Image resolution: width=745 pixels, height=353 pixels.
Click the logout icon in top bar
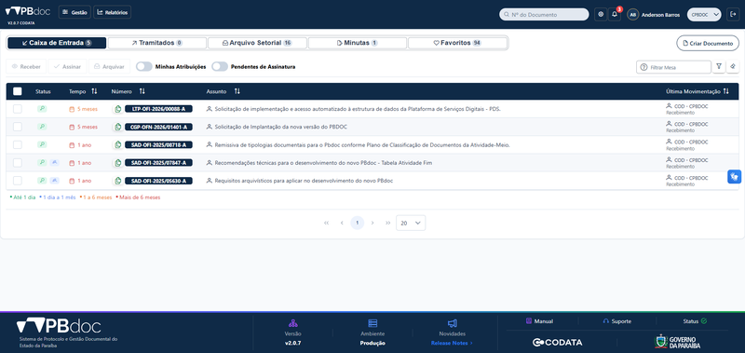click(x=732, y=15)
